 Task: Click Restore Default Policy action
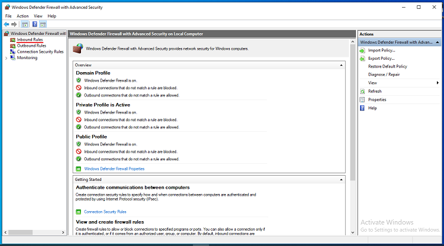(x=387, y=66)
